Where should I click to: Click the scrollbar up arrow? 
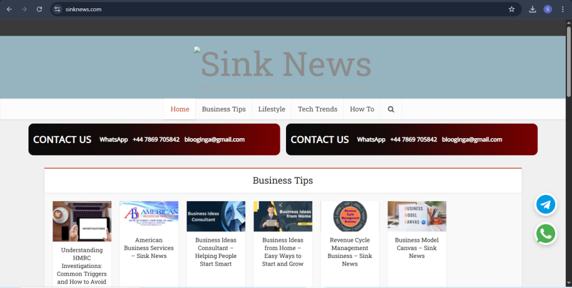569,23
